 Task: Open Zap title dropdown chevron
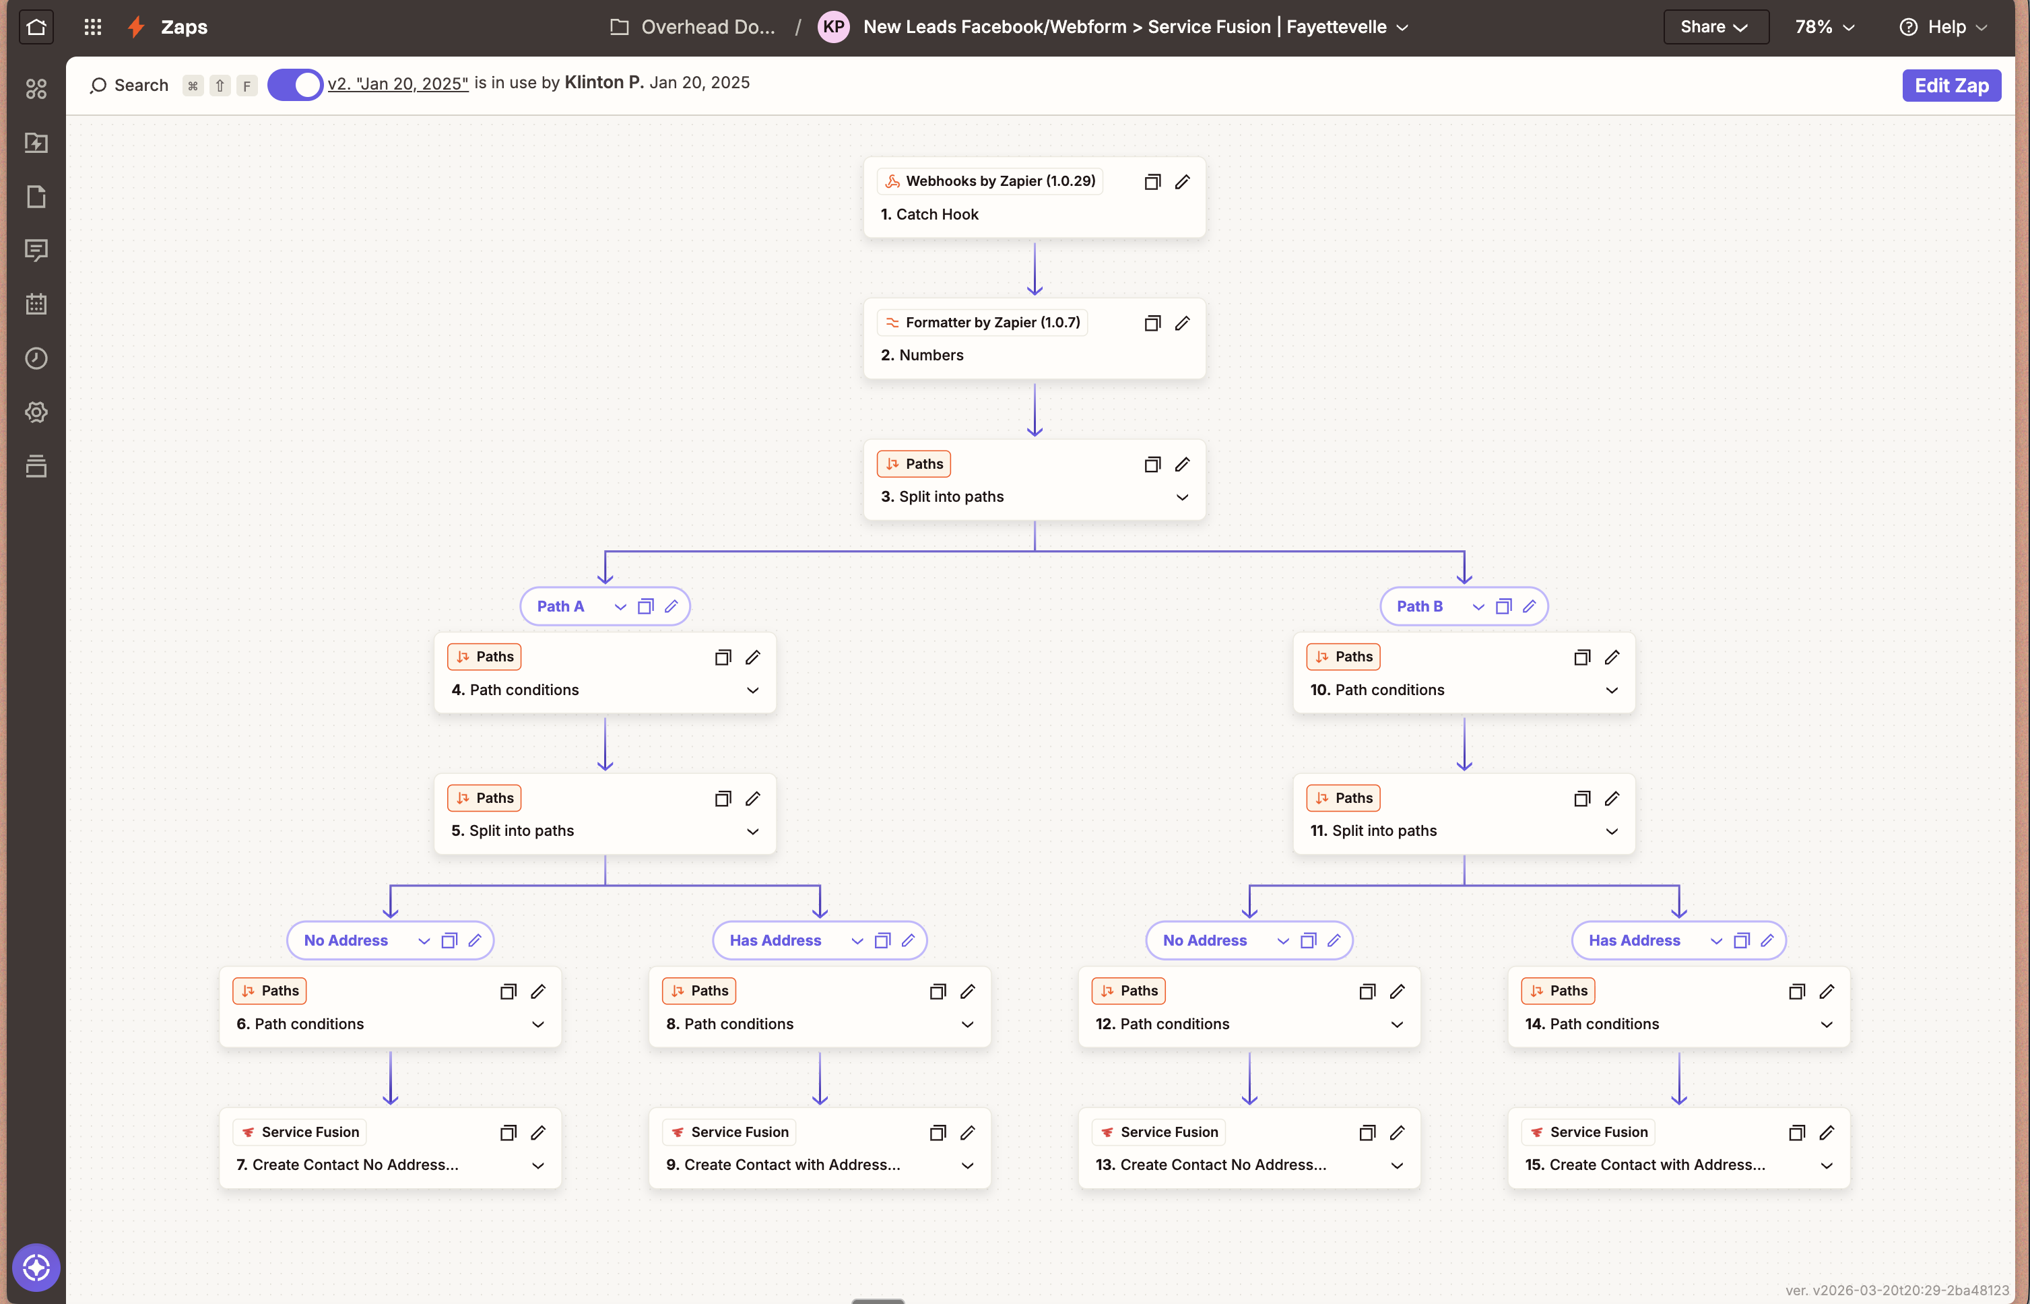click(x=1403, y=27)
